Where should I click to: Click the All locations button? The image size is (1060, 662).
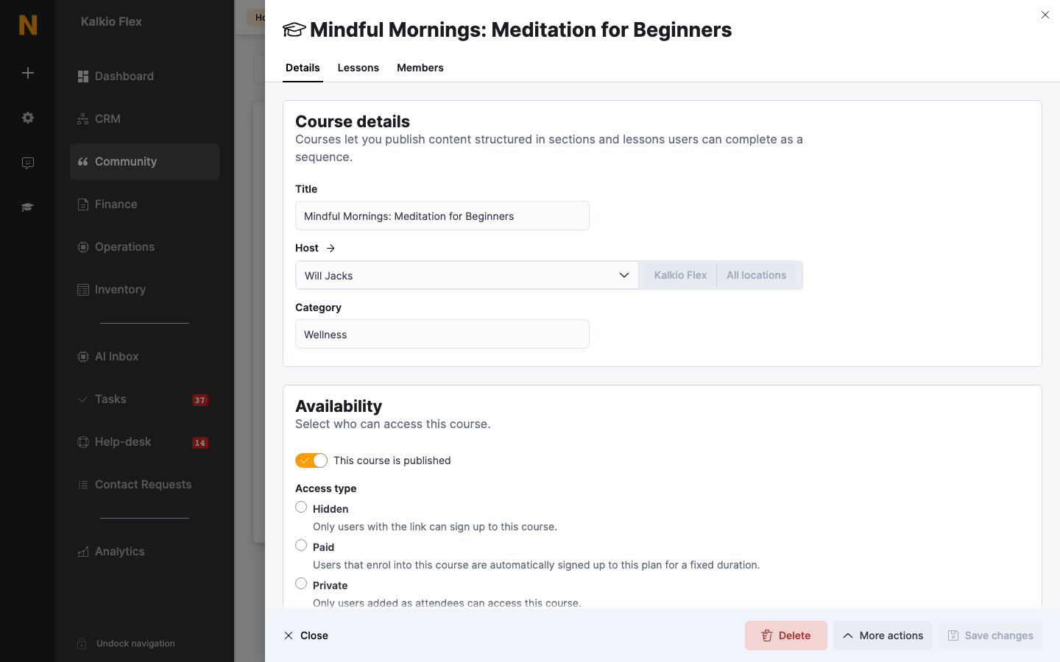click(757, 275)
